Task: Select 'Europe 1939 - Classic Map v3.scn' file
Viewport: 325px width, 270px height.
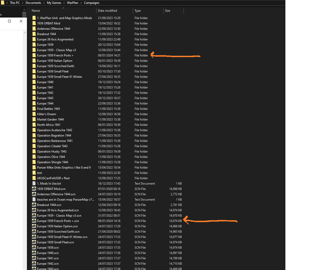Action: pyautogui.click(x=59, y=215)
